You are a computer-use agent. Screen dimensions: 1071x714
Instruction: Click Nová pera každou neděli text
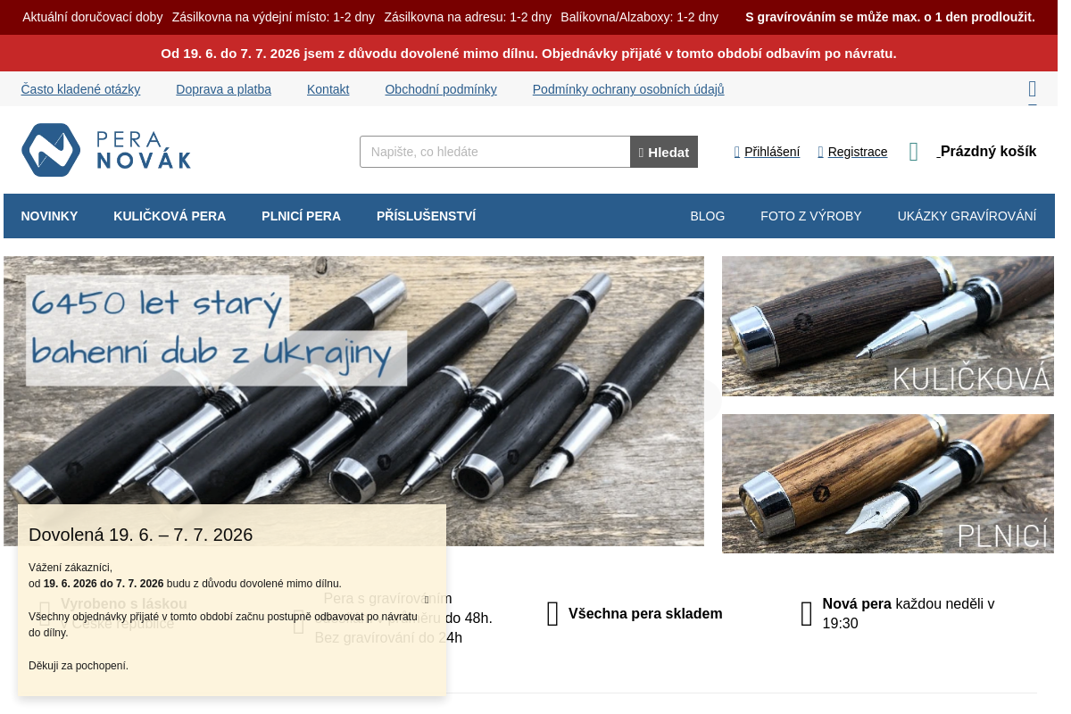[x=909, y=614]
